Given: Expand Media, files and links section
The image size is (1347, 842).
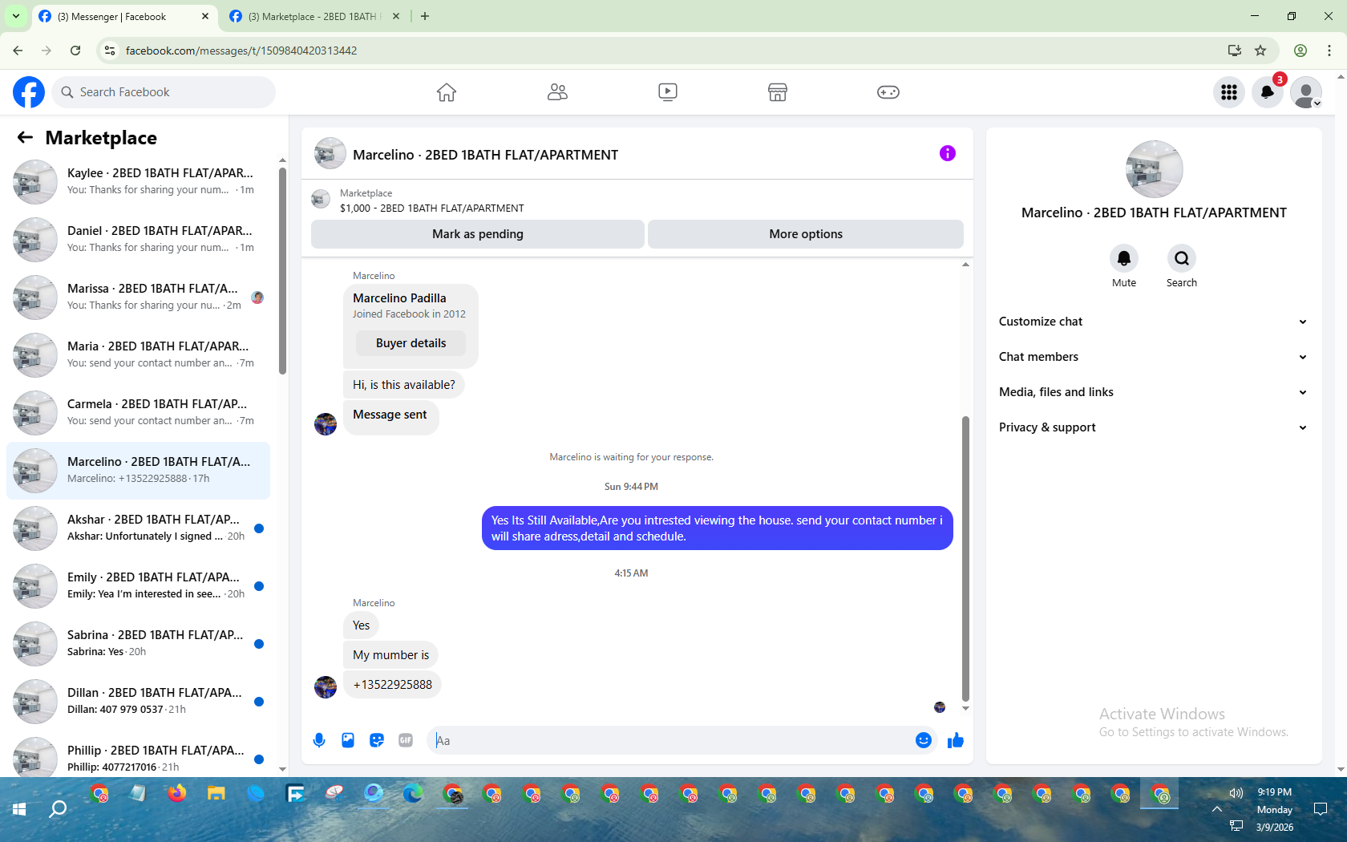Looking at the screenshot, I should click(x=1154, y=392).
